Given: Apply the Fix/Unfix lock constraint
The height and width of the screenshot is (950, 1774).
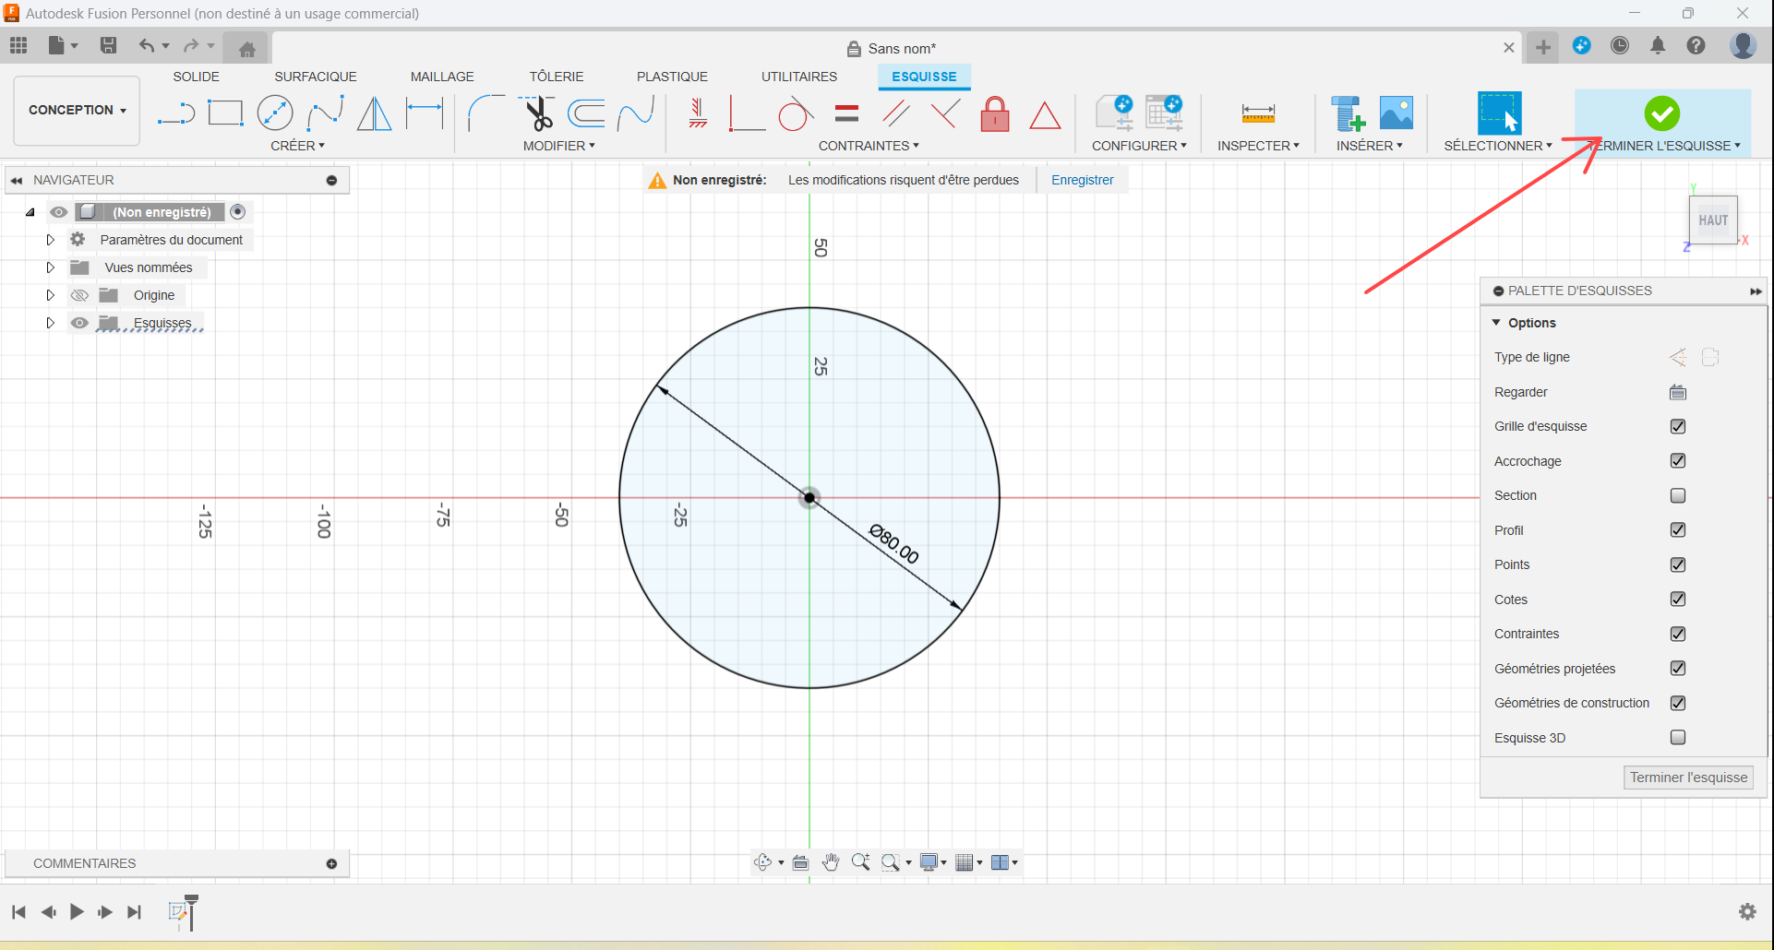Looking at the screenshot, I should (x=995, y=114).
